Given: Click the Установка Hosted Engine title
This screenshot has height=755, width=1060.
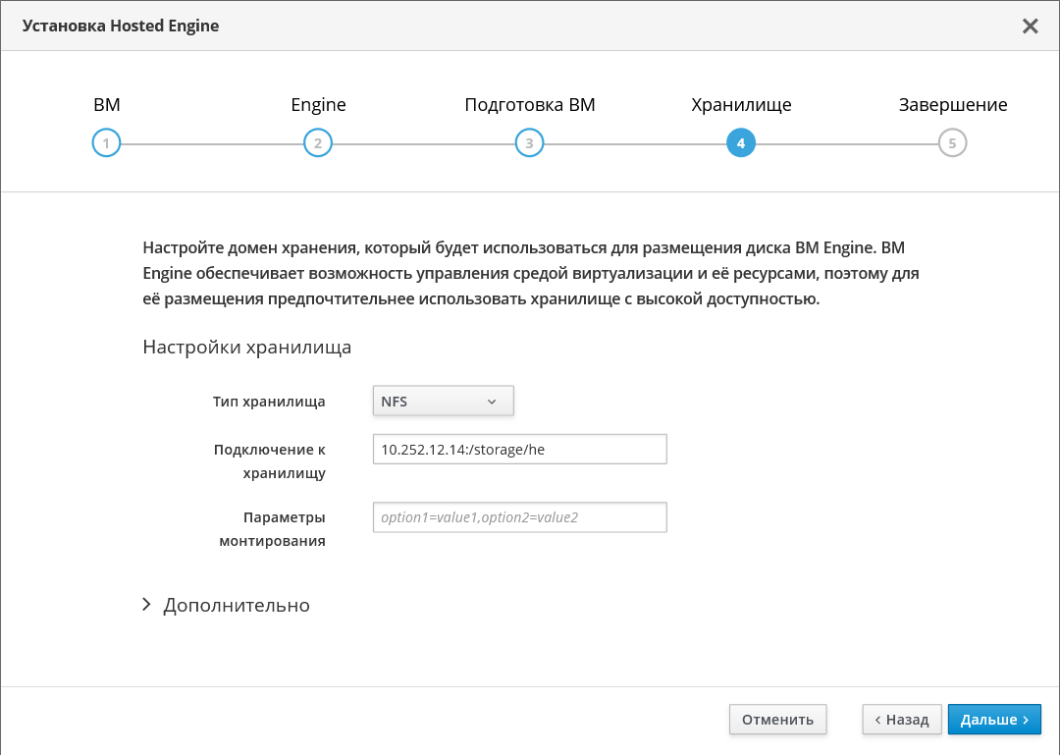Looking at the screenshot, I should (121, 26).
